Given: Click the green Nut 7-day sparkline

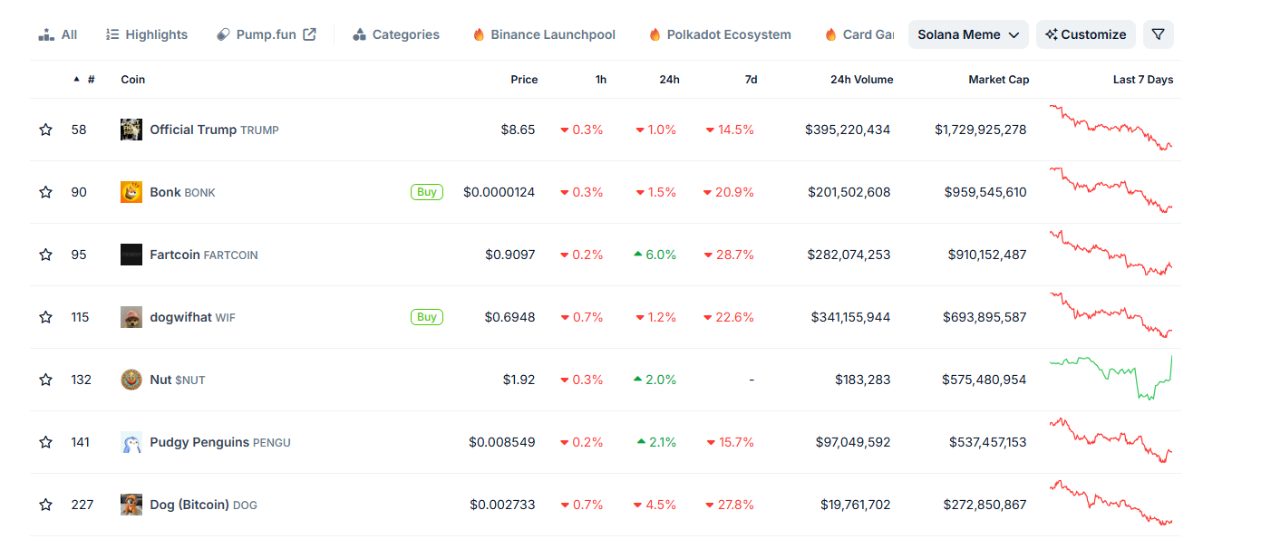Looking at the screenshot, I should [x=1111, y=378].
